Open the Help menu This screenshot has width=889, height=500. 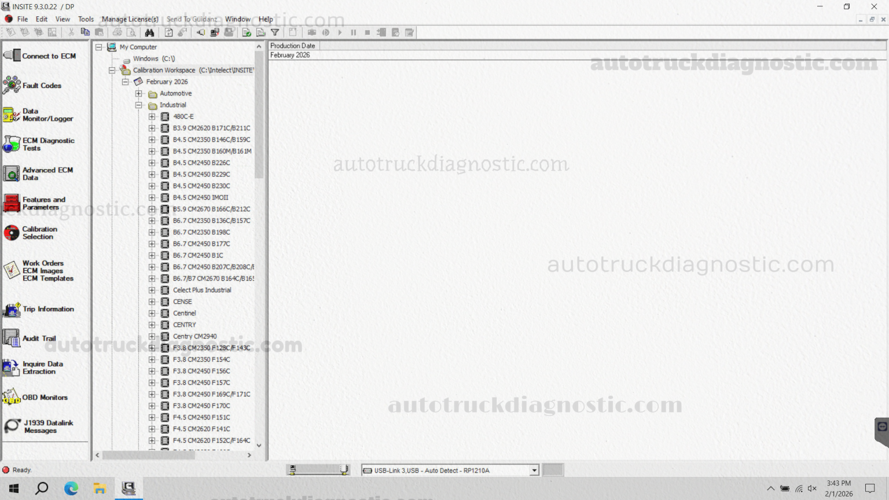tap(266, 19)
